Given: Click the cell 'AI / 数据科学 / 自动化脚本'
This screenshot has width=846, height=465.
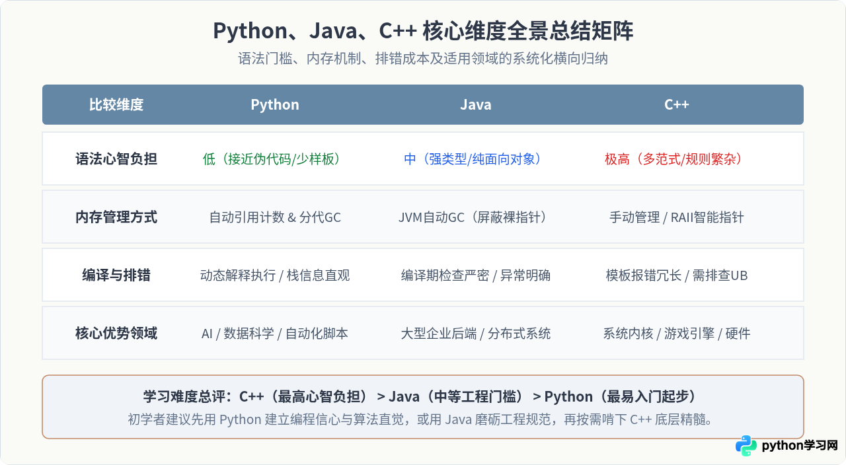Looking at the screenshot, I should pos(275,333).
